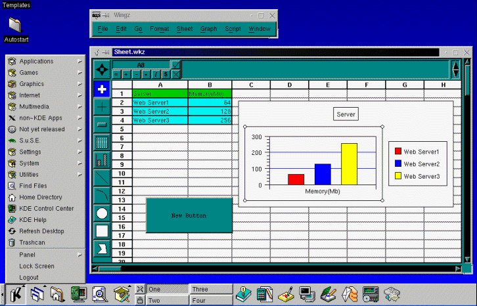Viewport: 477px width, 306px height.
Task: Click blue Web Server2 legend swatch
Action: tap(398, 164)
